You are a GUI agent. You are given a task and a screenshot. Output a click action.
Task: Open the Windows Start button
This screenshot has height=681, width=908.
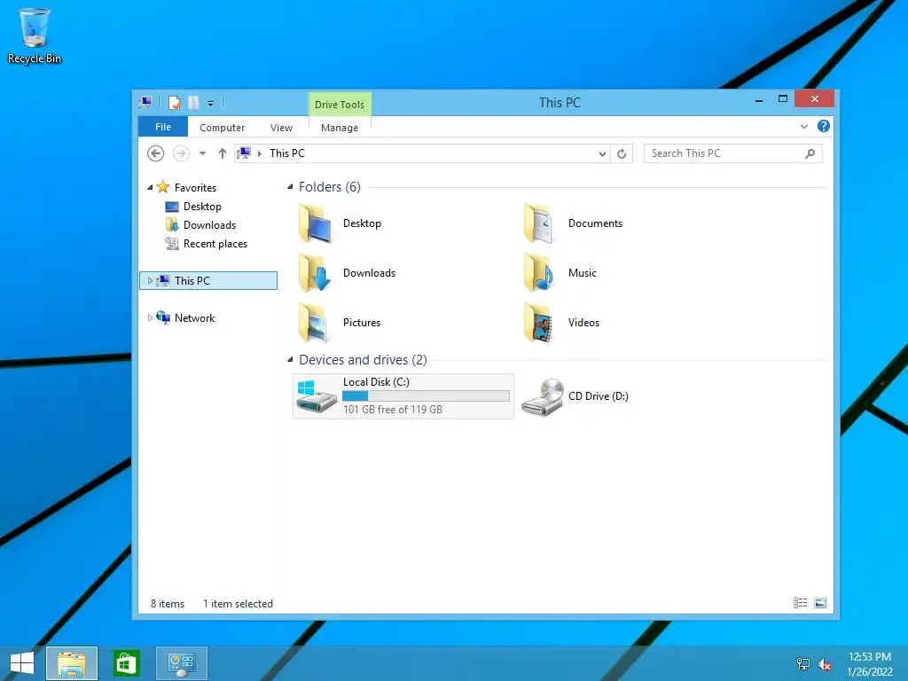coord(22,663)
